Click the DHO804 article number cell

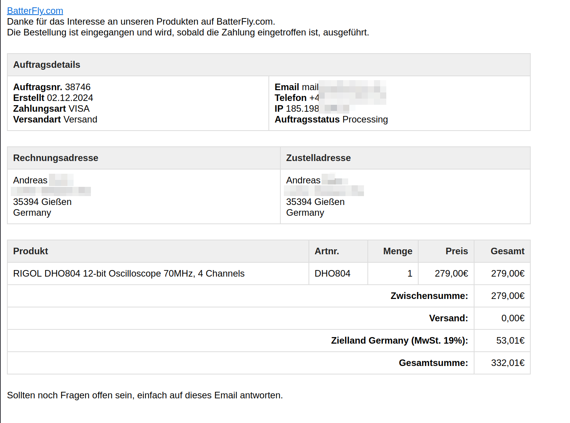coord(338,274)
